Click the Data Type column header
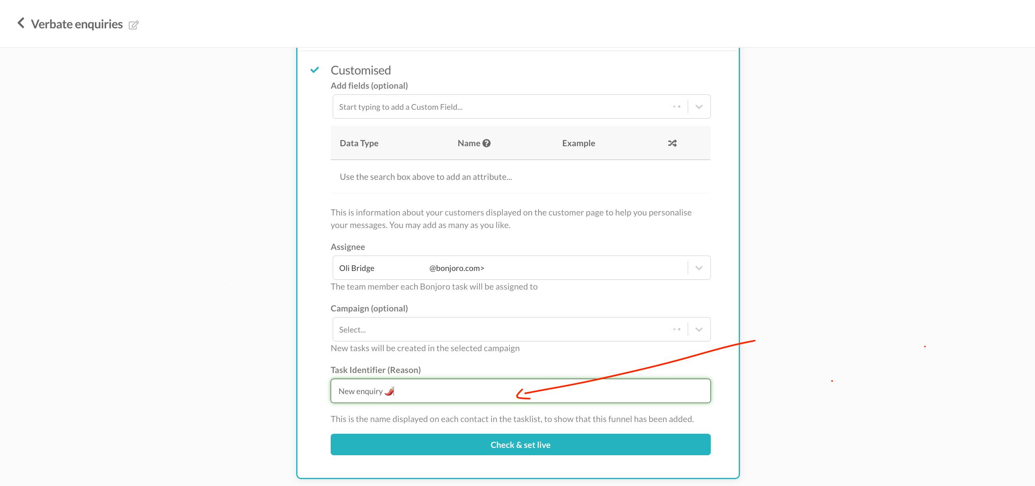 tap(359, 143)
